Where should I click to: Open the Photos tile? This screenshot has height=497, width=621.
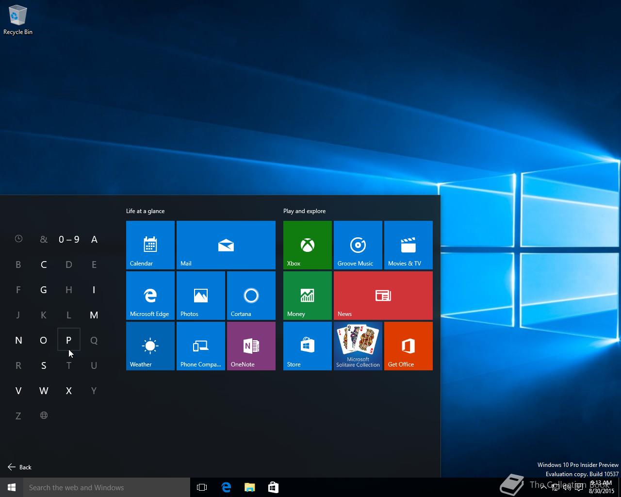point(201,296)
